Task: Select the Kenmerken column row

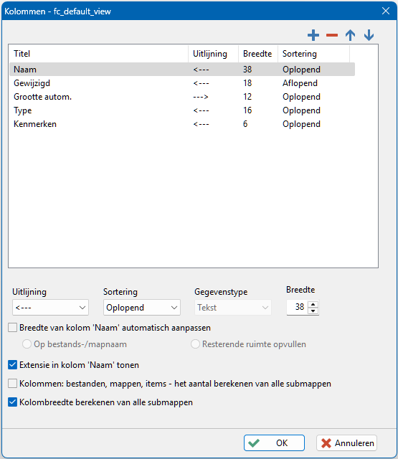Action: point(182,124)
